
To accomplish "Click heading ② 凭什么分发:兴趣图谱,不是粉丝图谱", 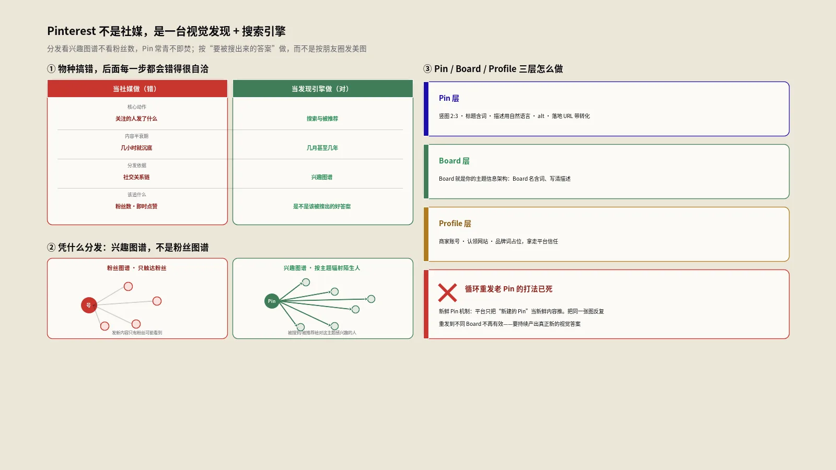I will pyautogui.click(x=128, y=248).
